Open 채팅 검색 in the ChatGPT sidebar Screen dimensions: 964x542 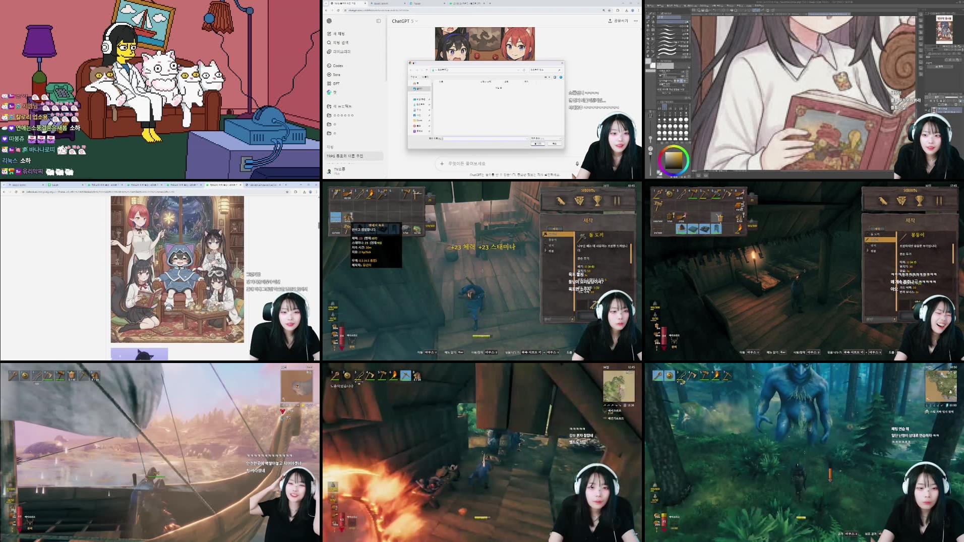(337, 42)
